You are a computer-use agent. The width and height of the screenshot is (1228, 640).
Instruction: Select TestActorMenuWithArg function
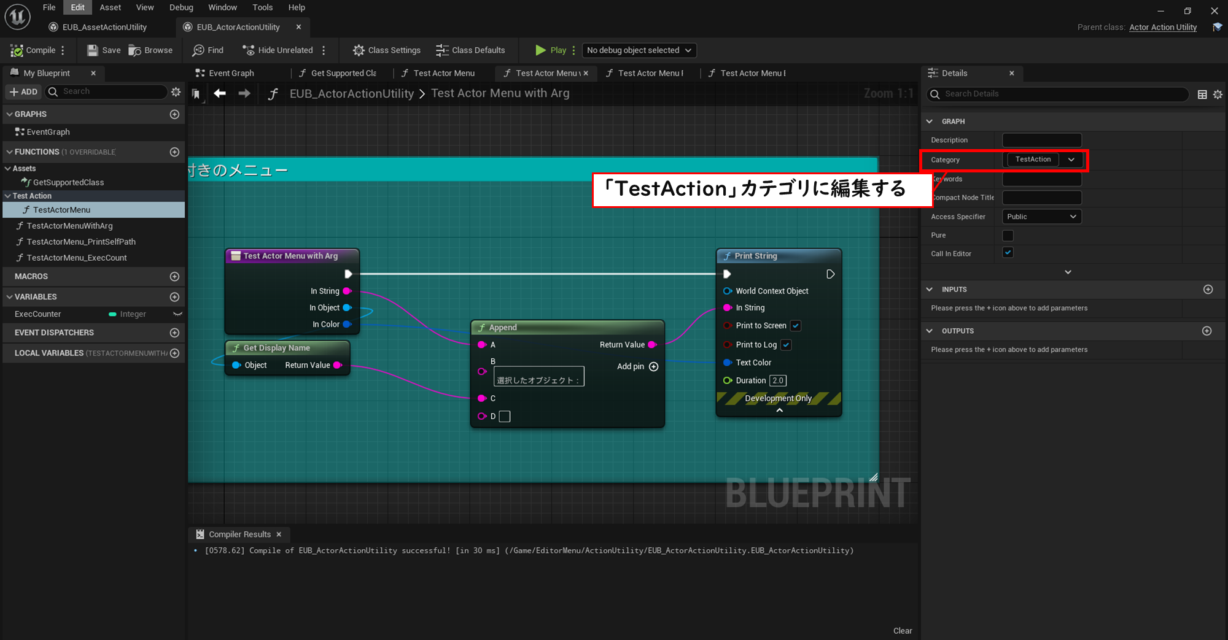70,226
